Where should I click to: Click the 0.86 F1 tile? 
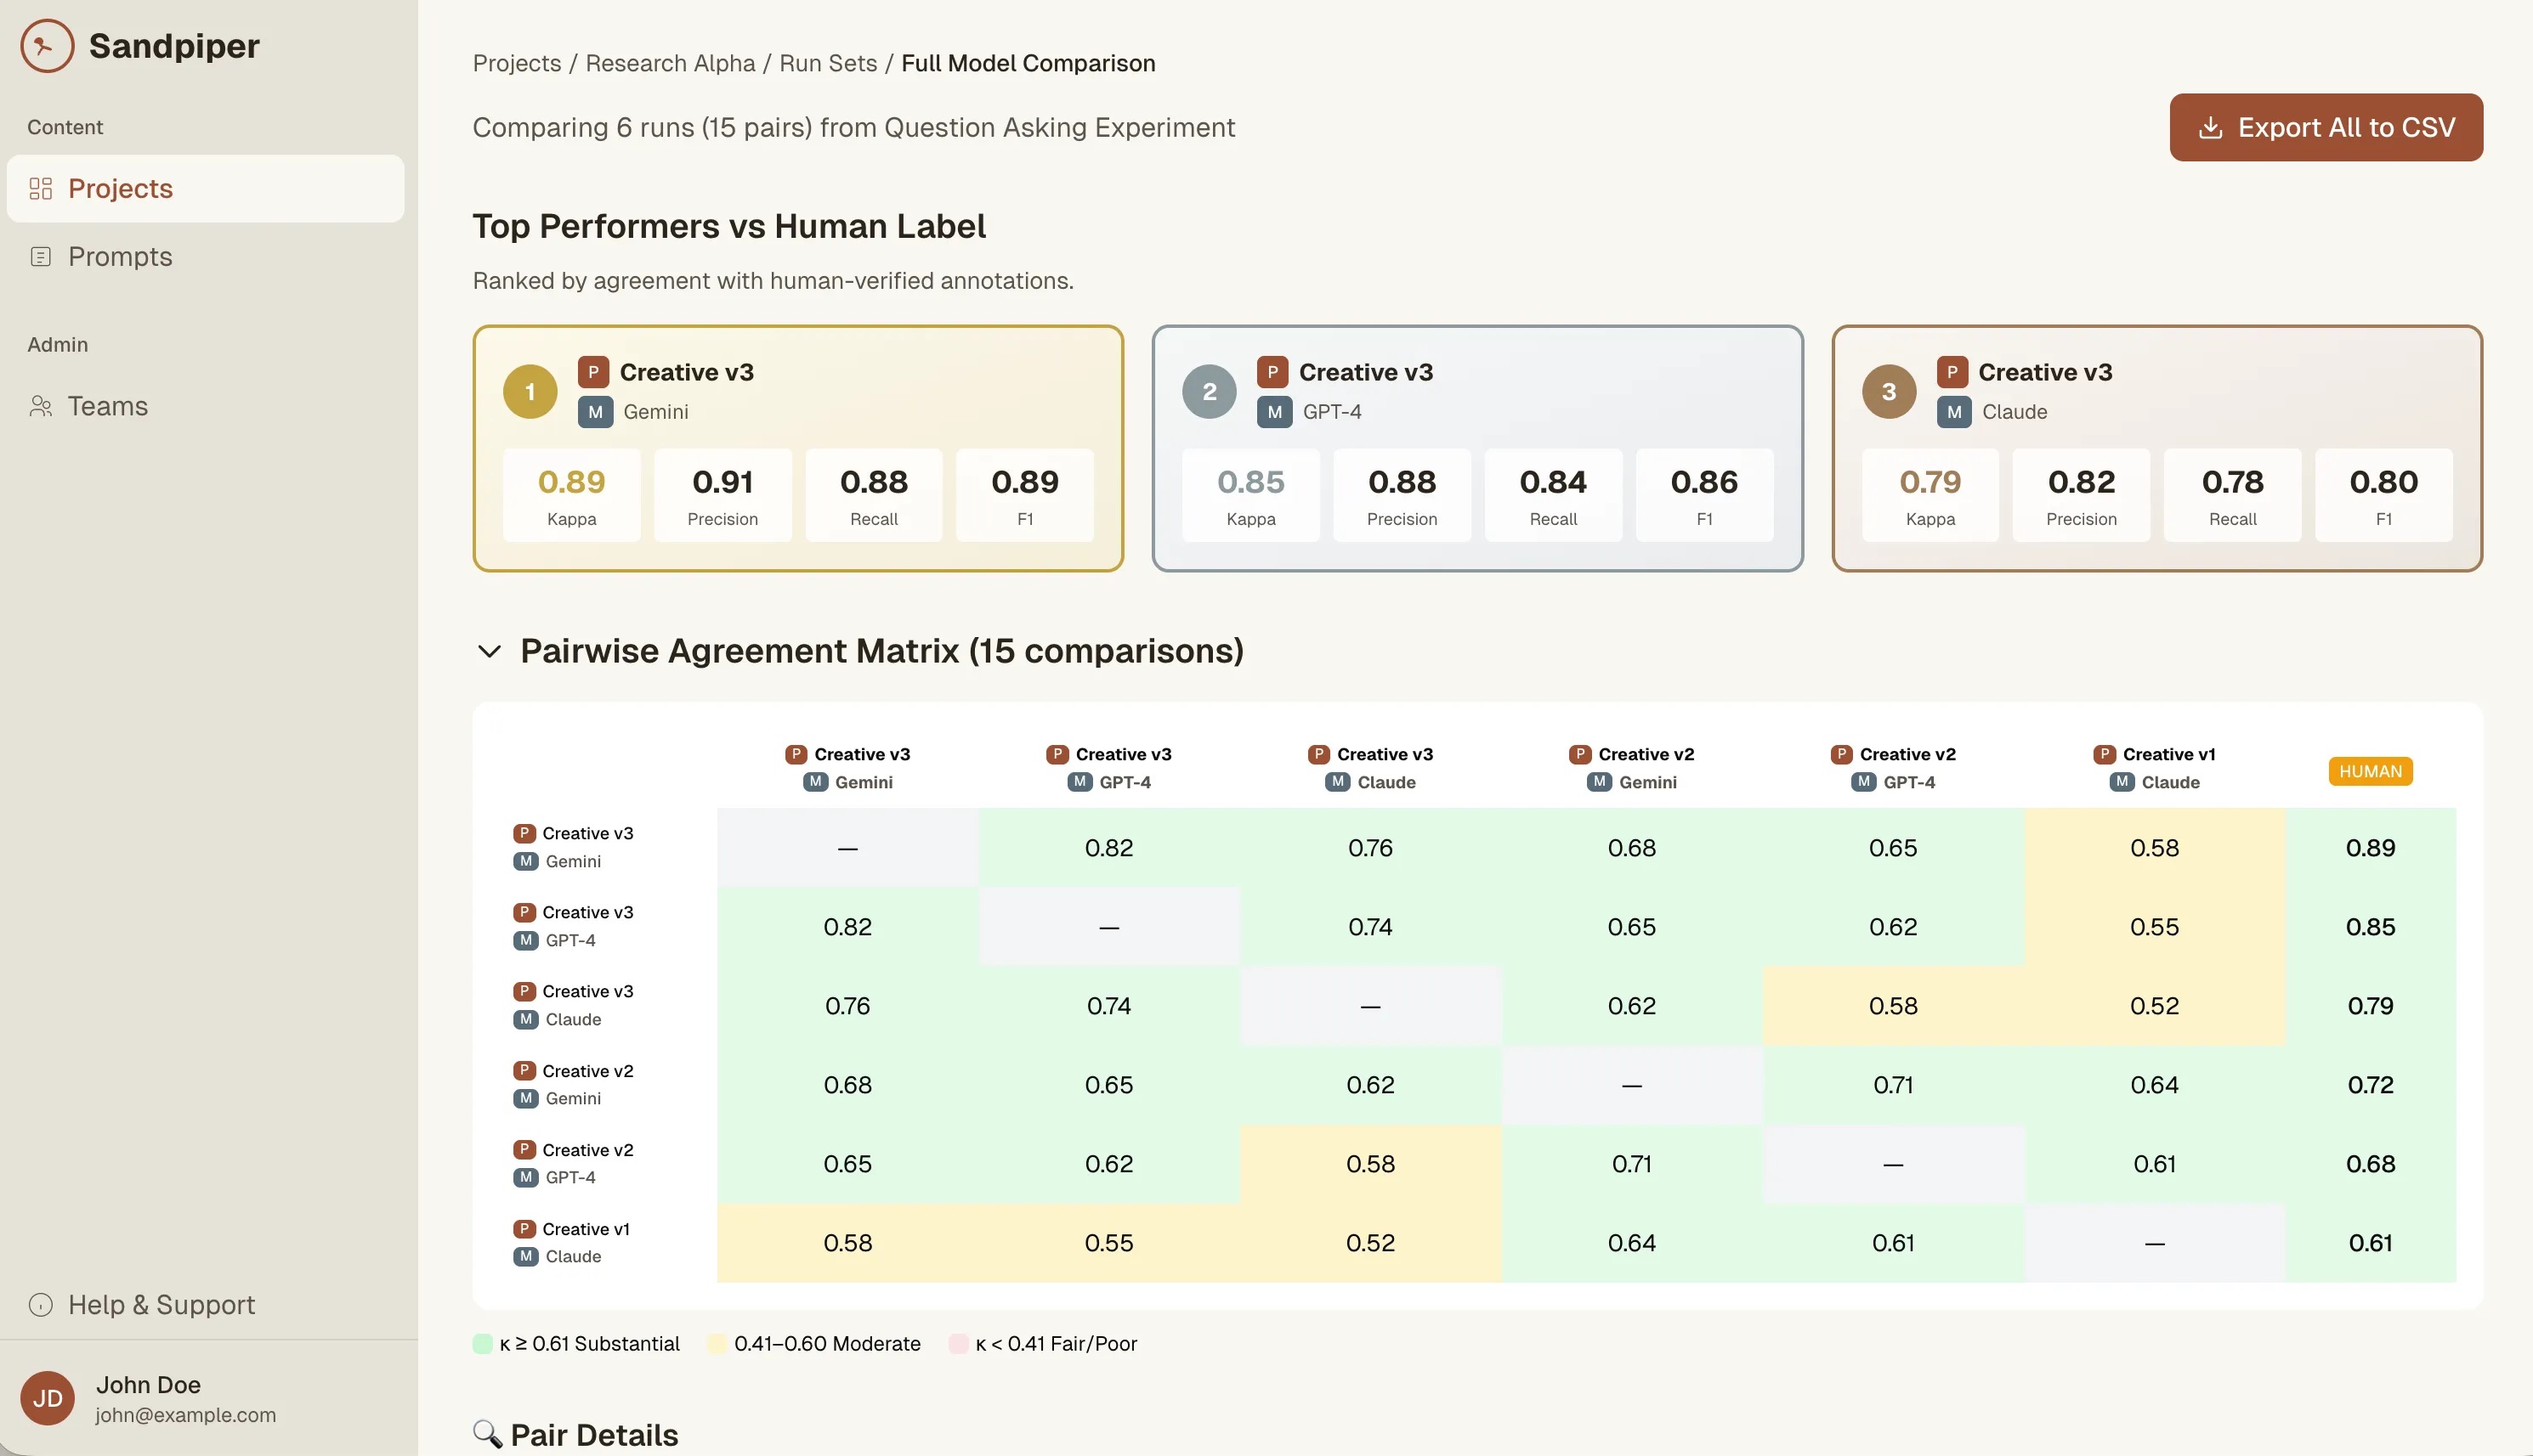(1703, 495)
